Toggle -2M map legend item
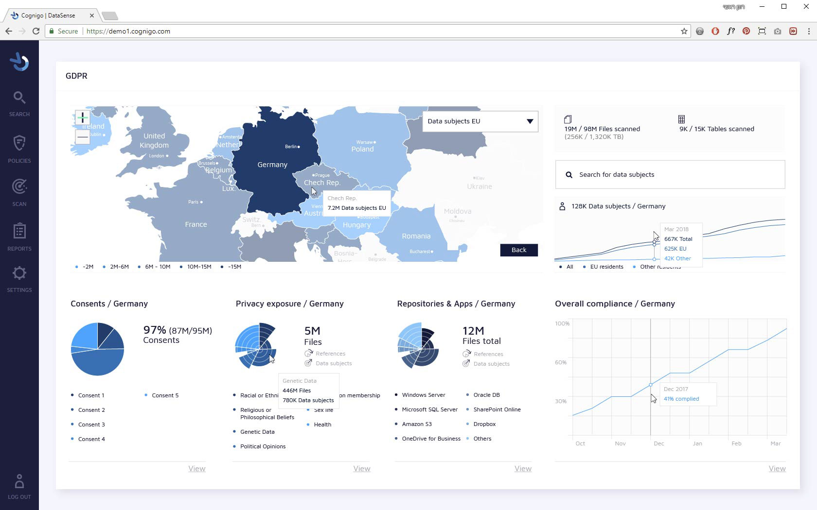The width and height of the screenshot is (817, 510). click(x=85, y=267)
